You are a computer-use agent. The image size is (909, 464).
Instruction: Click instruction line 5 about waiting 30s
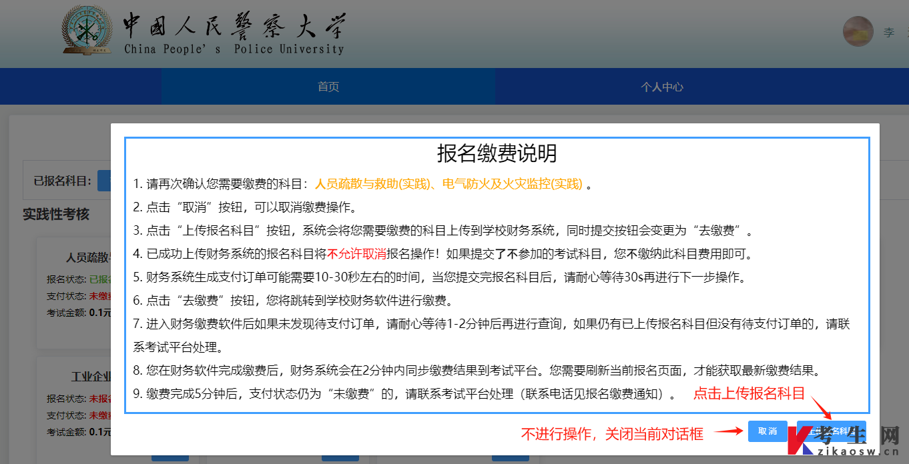pos(439,277)
